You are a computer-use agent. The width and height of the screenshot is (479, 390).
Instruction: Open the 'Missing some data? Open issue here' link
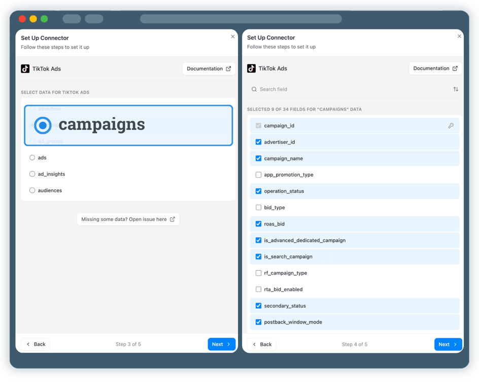[x=128, y=219]
